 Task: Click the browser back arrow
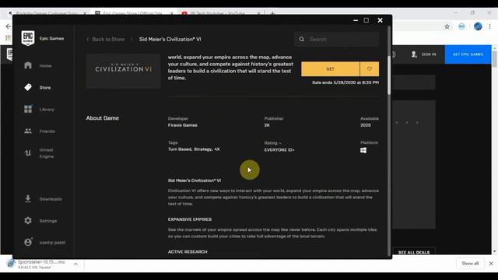(x=8, y=26)
